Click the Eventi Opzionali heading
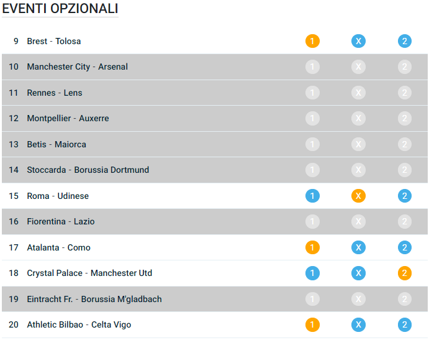This screenshot has width=429, height=340. (60, 9)
